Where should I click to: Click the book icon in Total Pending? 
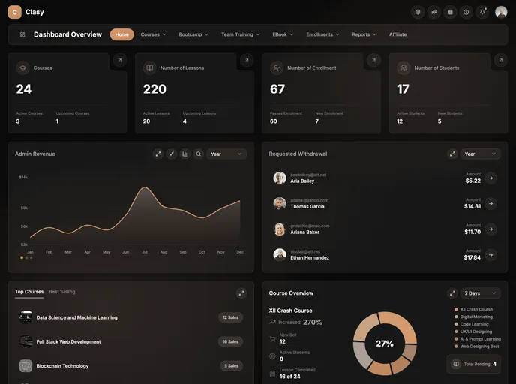[456, 364]
